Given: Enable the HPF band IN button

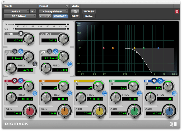Looking at the screenshot, I should point(35,64).
